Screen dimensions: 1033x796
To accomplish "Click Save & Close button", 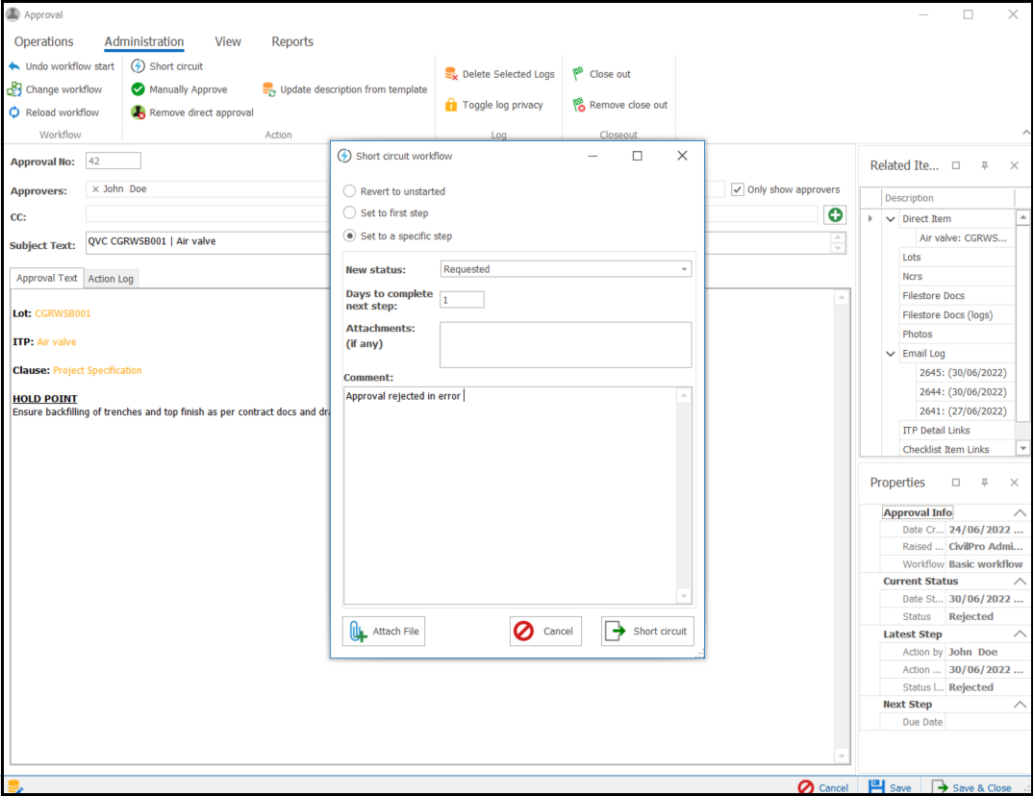I will point(971,787).
